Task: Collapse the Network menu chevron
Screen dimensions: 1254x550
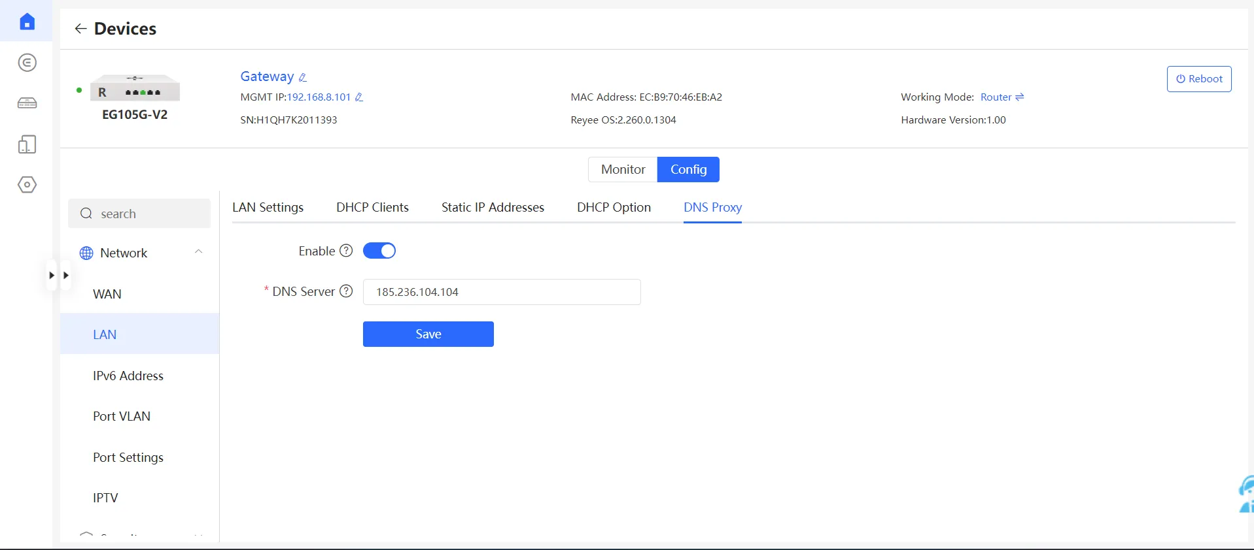Action: point(199,251)
